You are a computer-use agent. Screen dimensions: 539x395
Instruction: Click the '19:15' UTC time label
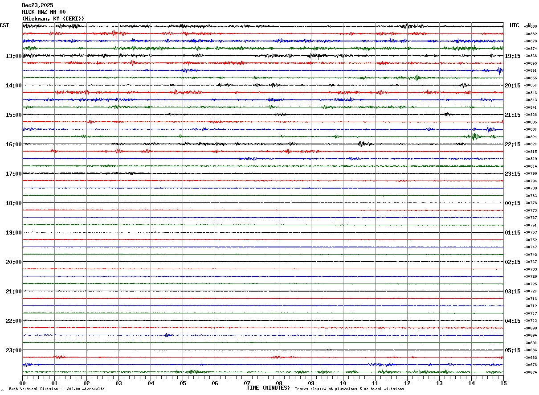(512, 56)
